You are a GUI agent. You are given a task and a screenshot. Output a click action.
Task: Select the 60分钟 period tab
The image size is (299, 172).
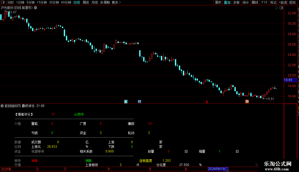(x=66, y=2)
